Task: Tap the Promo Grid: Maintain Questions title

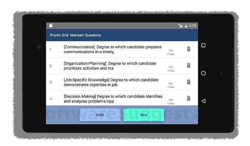Action: tap(76, 35)
